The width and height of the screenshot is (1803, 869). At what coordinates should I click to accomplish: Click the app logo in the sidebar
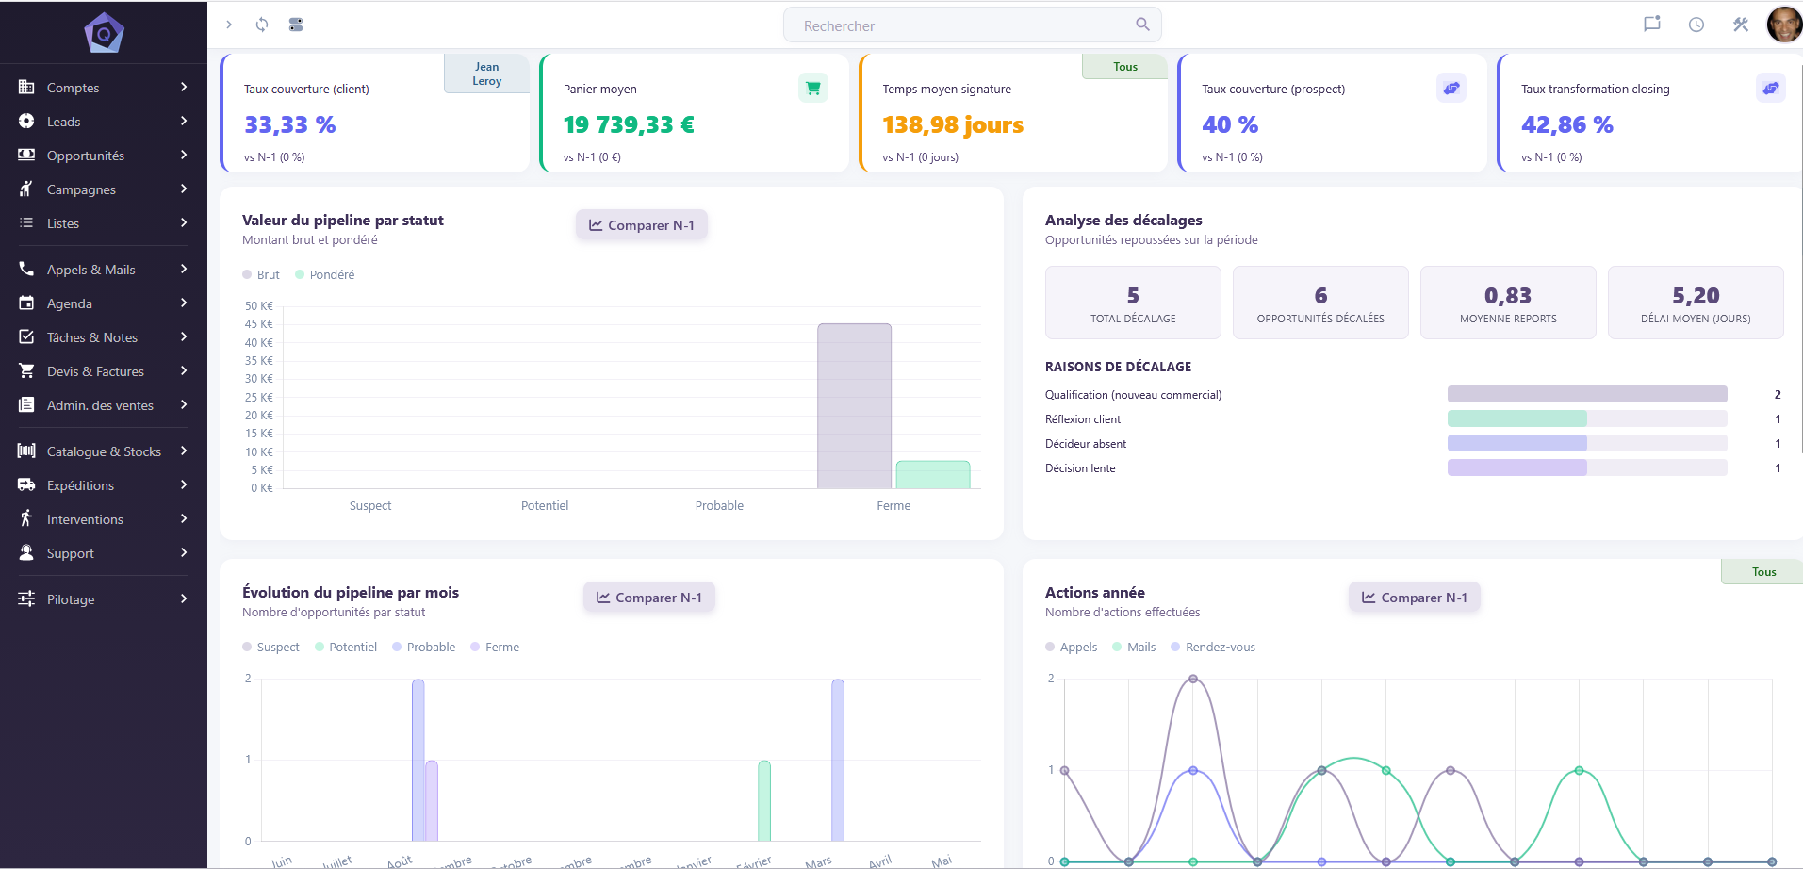(104, 33)
